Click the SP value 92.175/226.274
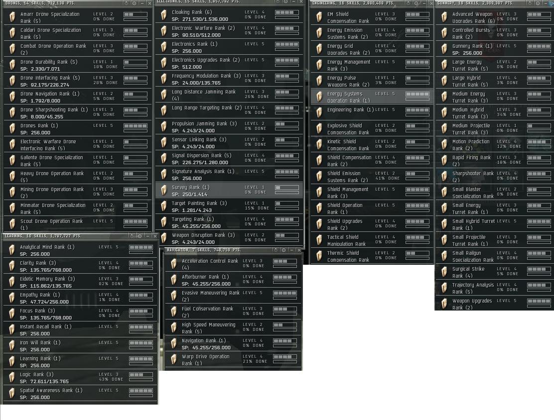The image size is (554, 420). tap(49, 85)
